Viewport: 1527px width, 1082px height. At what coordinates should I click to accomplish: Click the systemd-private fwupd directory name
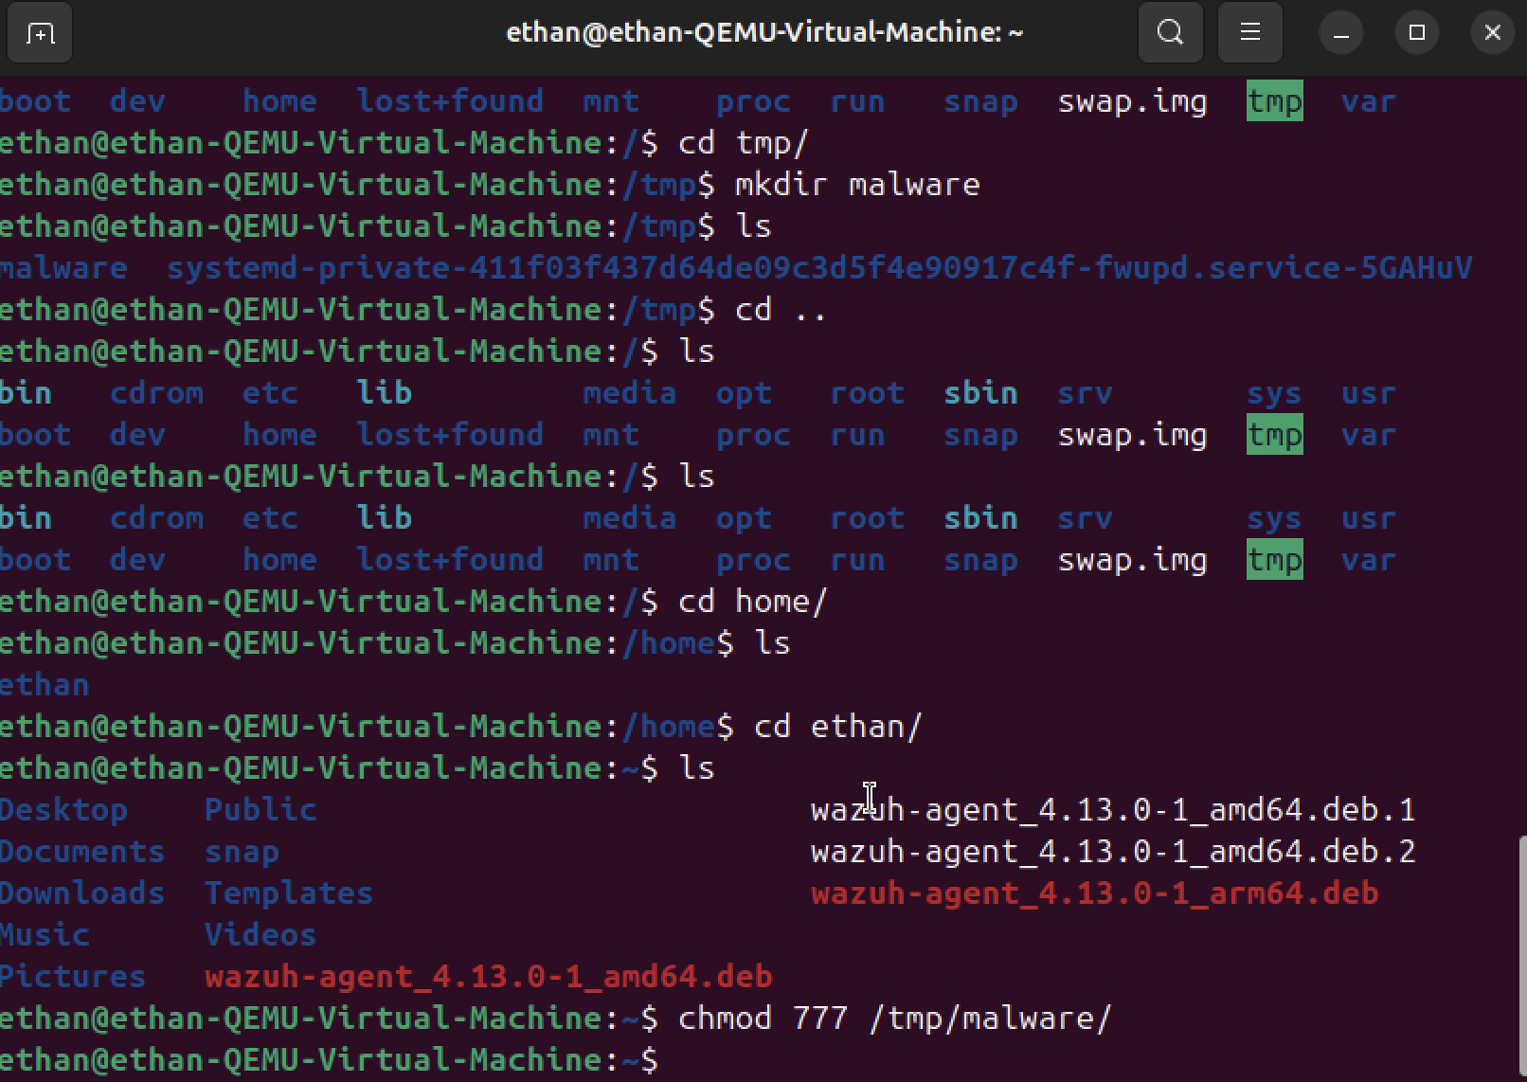coord(819,268)
